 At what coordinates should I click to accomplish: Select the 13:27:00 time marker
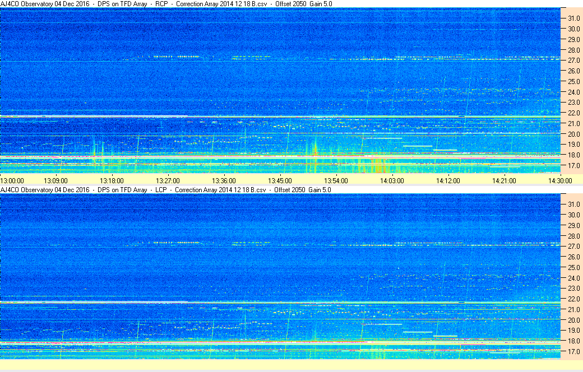click(168, 181)
